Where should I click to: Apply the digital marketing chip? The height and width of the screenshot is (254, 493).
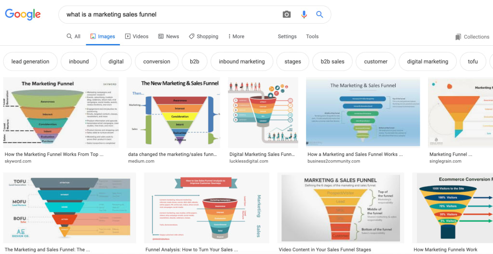(427, 62)
